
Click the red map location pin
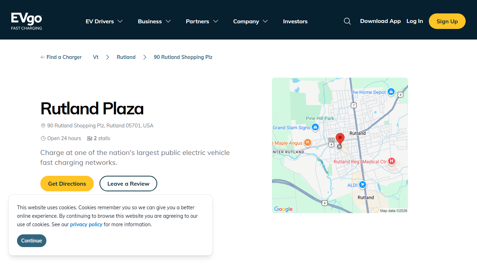[x=340, y=139]
